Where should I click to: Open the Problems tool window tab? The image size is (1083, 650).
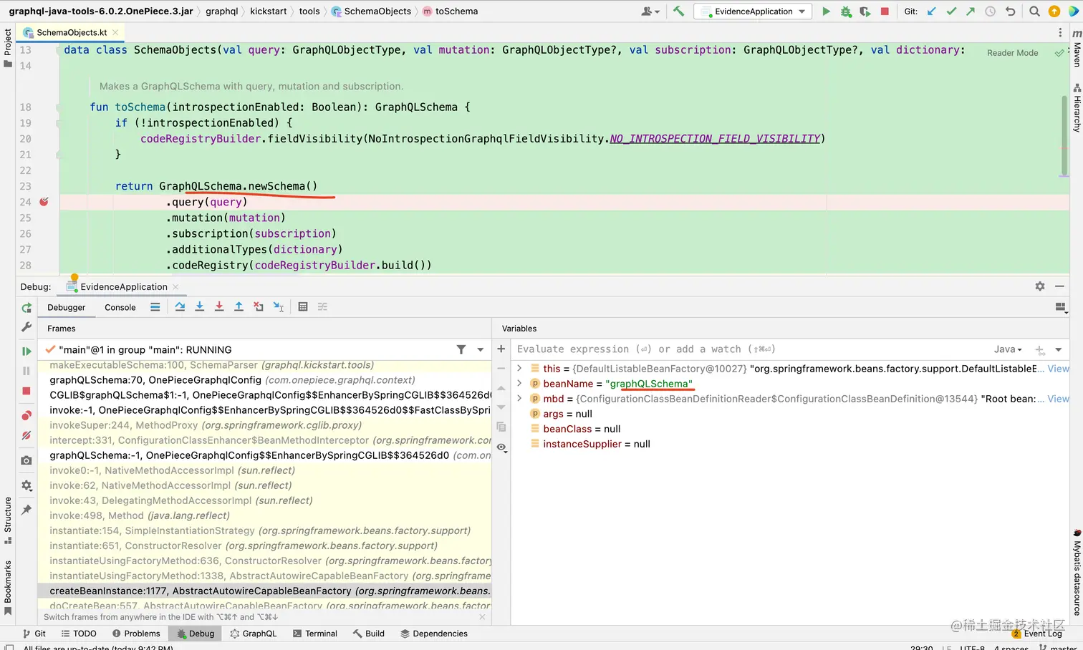pos(136,634)
